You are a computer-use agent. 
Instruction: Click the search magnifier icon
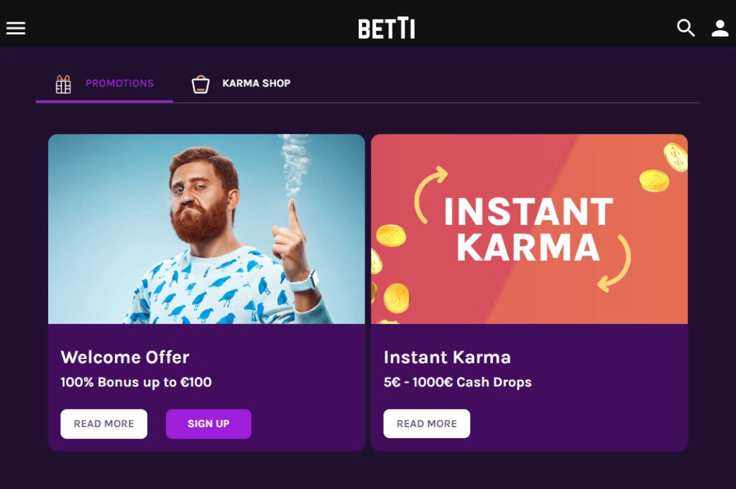pos(685,28)
